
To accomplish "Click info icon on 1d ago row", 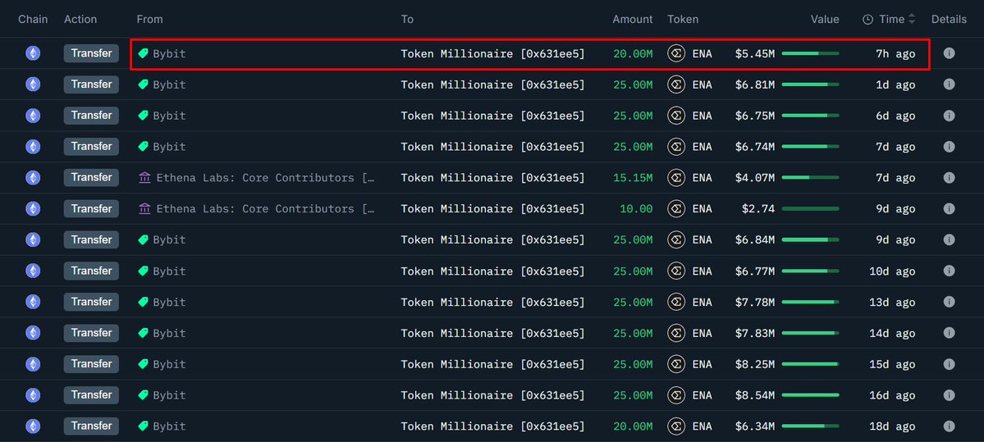I will [949, 84].
